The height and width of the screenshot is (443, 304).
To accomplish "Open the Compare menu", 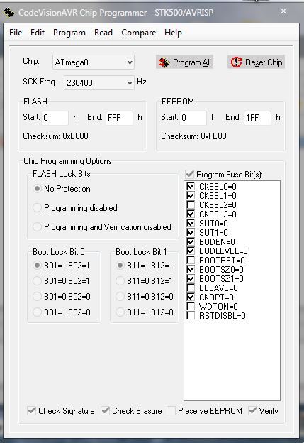I will point(138,33).
